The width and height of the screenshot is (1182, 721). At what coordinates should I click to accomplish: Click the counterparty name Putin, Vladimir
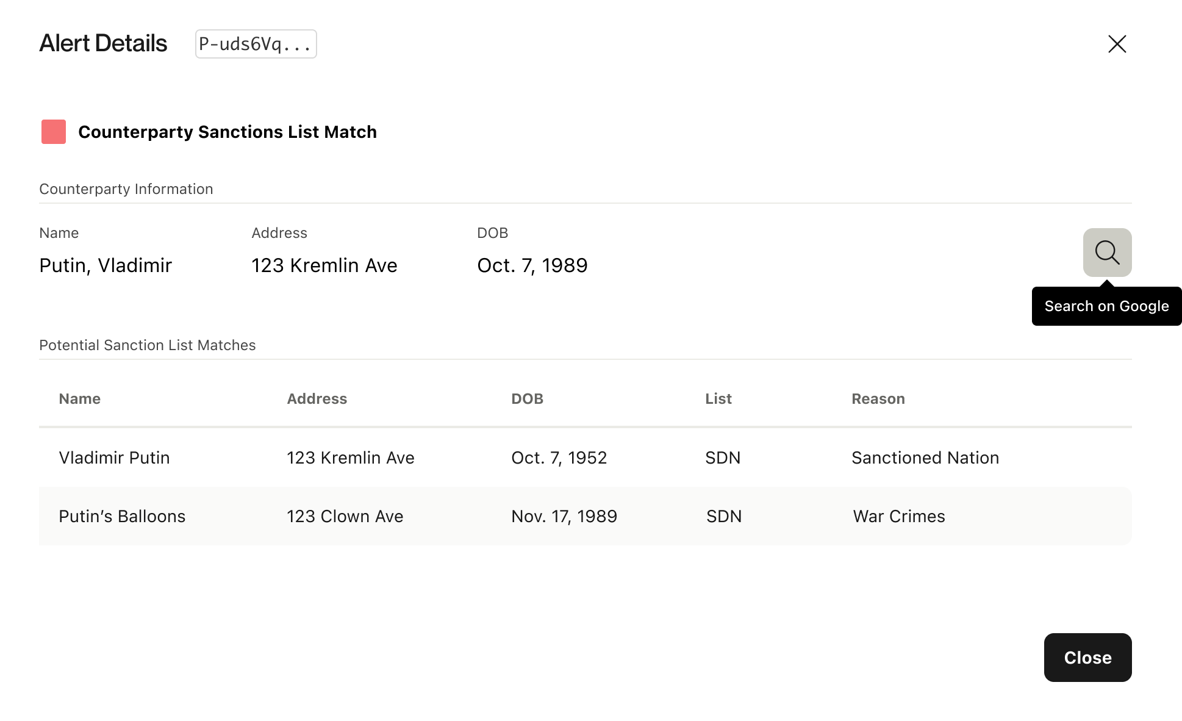point(106,265)
